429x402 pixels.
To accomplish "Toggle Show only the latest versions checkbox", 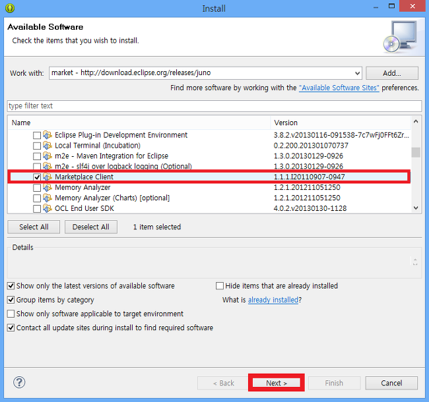I will tap(11, 286).
